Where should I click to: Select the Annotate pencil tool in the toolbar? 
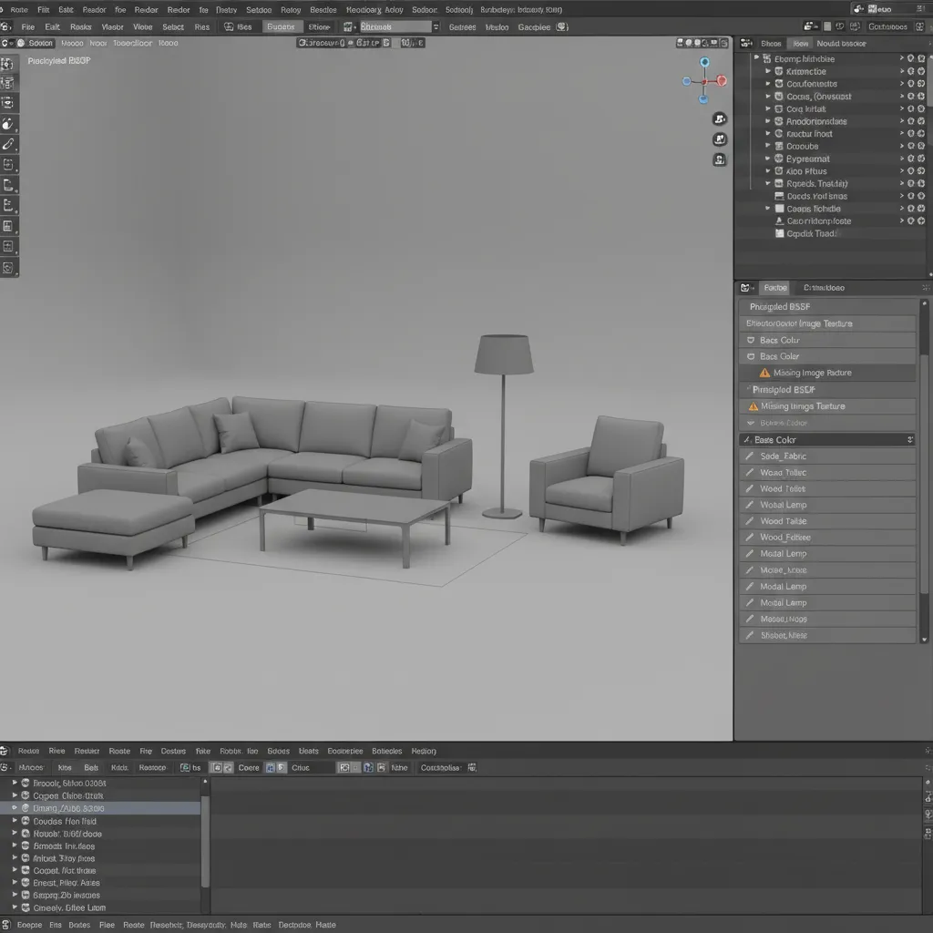[11, 143]
